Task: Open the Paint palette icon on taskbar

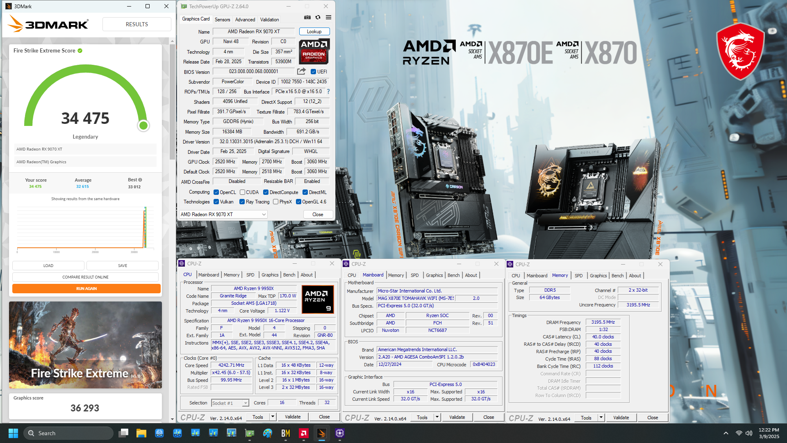Action: tap(268, 433)
